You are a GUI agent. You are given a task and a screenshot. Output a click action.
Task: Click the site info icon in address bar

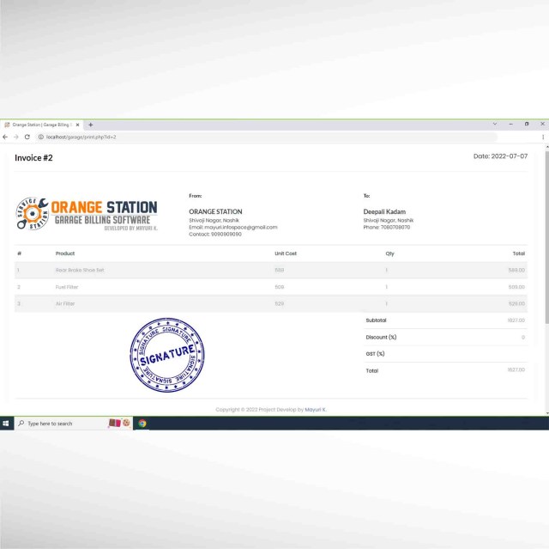pos(40,137)
